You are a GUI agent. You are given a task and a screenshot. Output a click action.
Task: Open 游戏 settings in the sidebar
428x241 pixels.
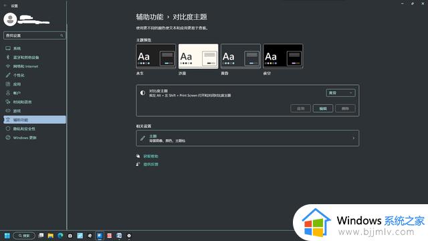pyautogui.click(x=34, y=111)
